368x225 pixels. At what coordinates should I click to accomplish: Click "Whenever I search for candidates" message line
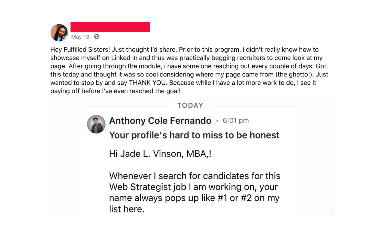click(x=195, y=176)
